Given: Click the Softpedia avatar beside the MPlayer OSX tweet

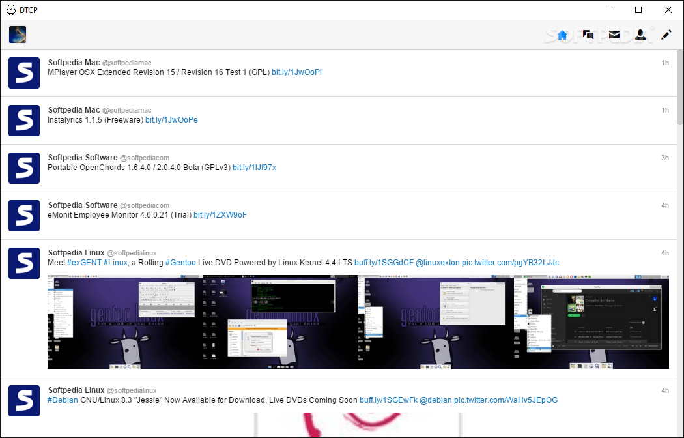Looking at the screenshot, I should [24, 73].
